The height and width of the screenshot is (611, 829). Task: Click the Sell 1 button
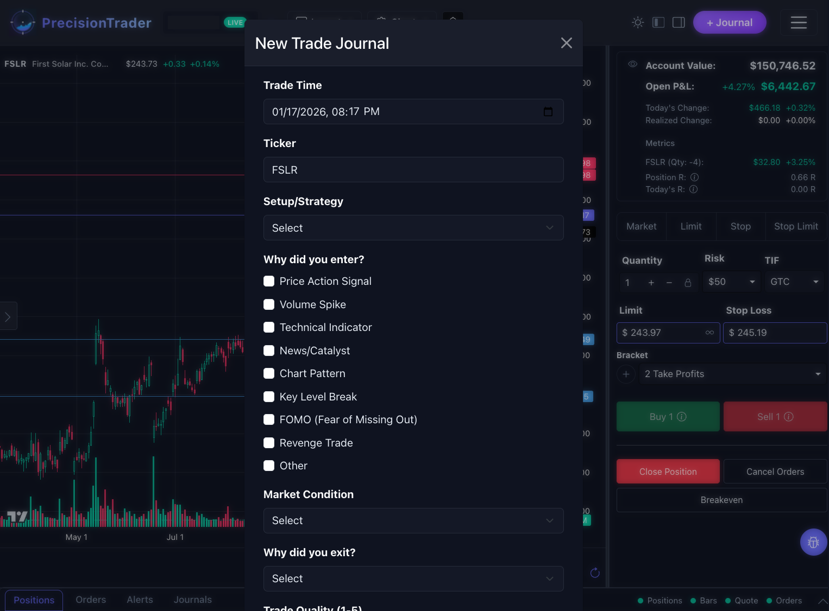click(x=775, y=417)
